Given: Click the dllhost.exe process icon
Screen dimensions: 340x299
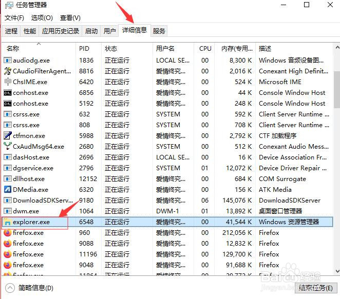Looking at the screenshot, I should click(8, 179).
